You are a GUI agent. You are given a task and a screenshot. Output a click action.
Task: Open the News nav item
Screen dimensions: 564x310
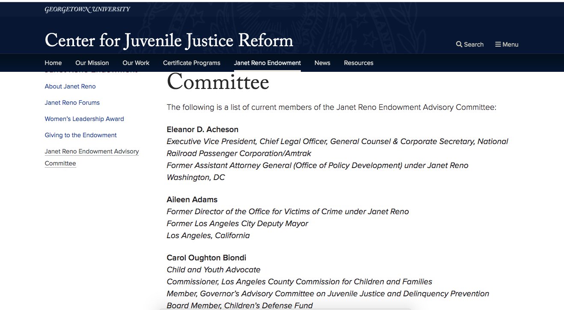(x=322, y=63)
